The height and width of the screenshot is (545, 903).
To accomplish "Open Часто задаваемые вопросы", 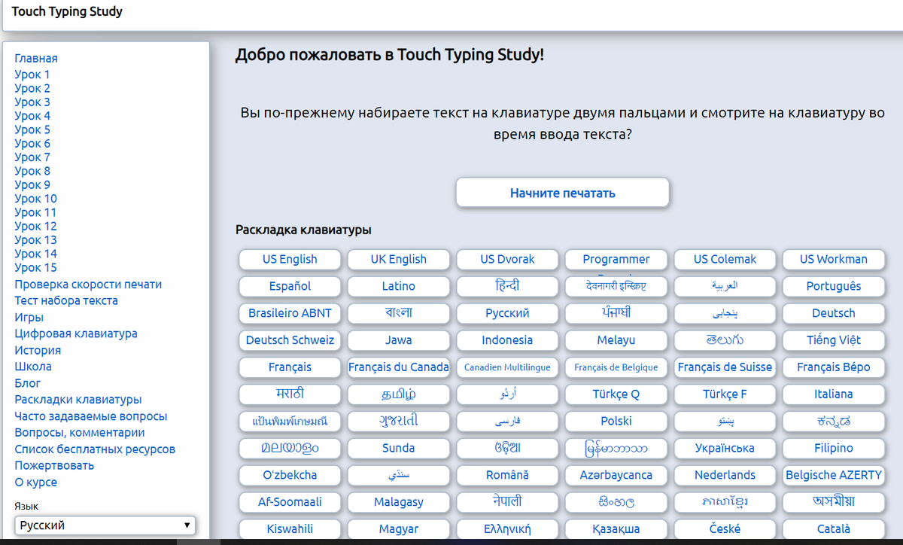I will point(91,416).
